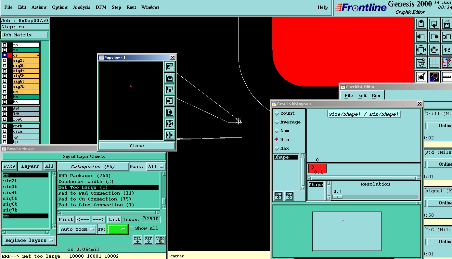This screenshot has height=259, width=452.
Task: Open the Analysis menu
Action: 82,7
